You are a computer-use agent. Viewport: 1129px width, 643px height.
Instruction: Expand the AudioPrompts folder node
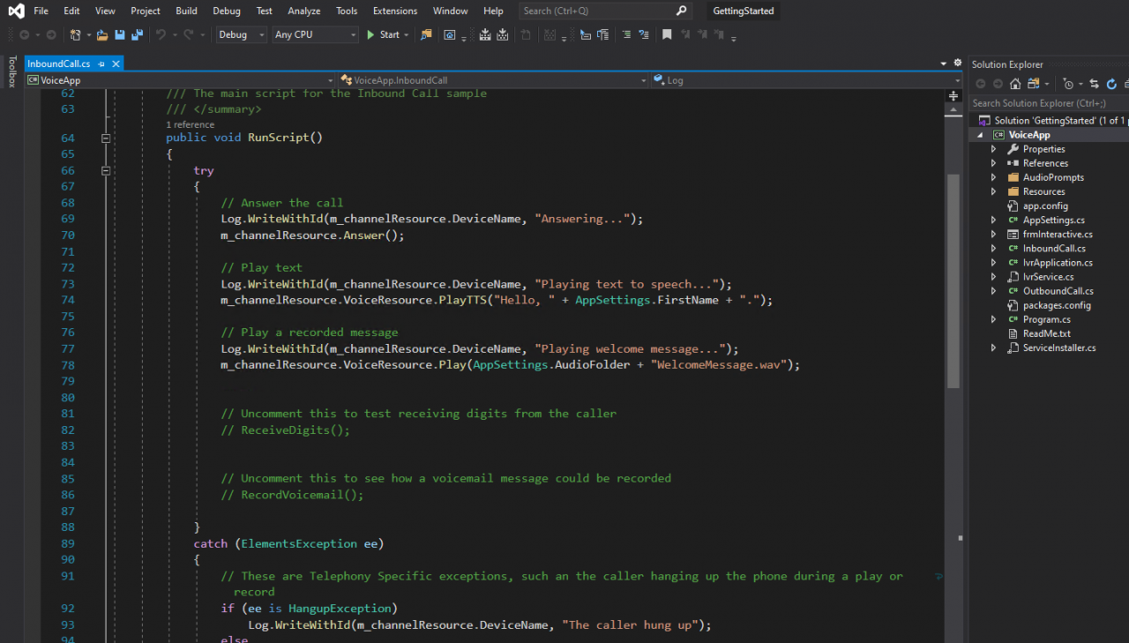pyautogui.click(x=994, y=177)
